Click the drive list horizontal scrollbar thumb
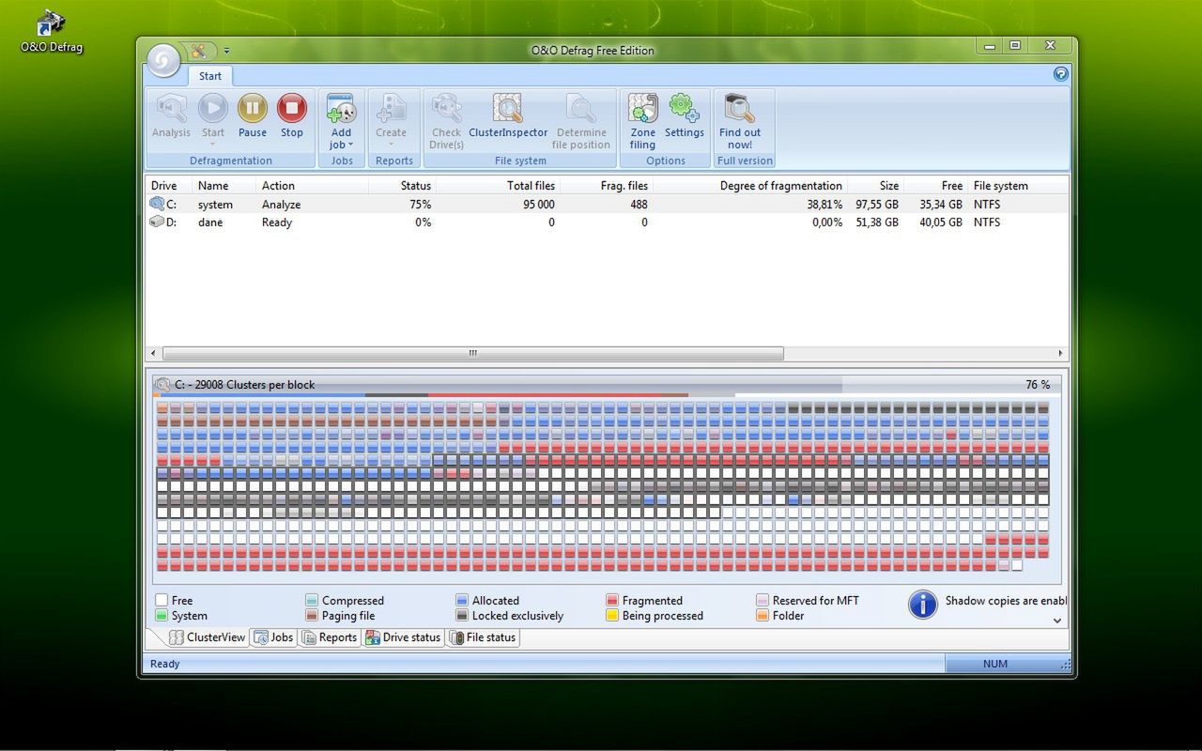 472,354
